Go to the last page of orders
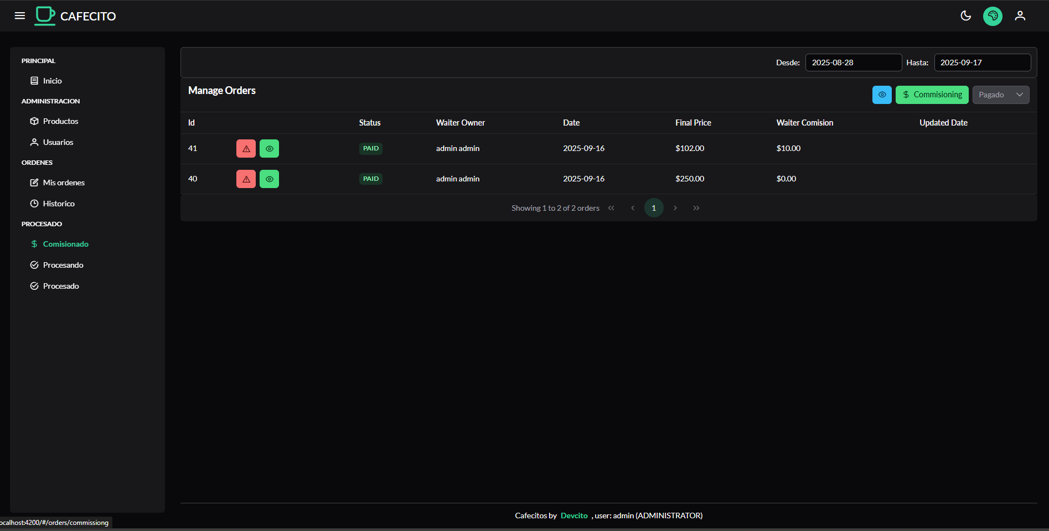The image size is (1049, 531). click(696, 208)
